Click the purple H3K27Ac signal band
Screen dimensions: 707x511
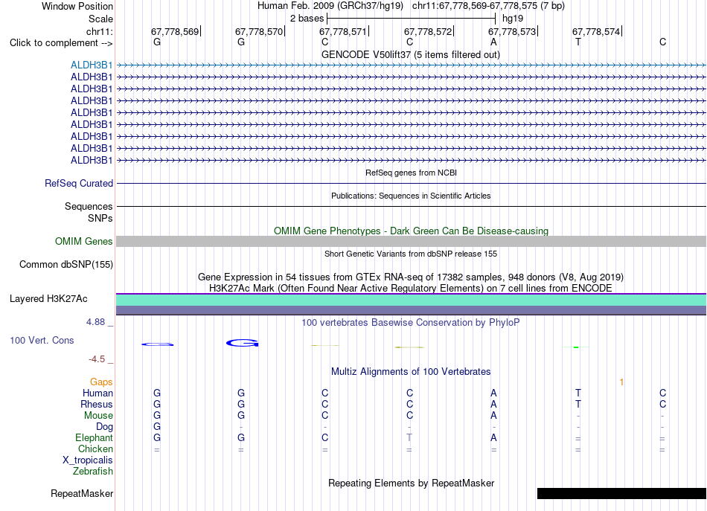click(x=412, y=310)
